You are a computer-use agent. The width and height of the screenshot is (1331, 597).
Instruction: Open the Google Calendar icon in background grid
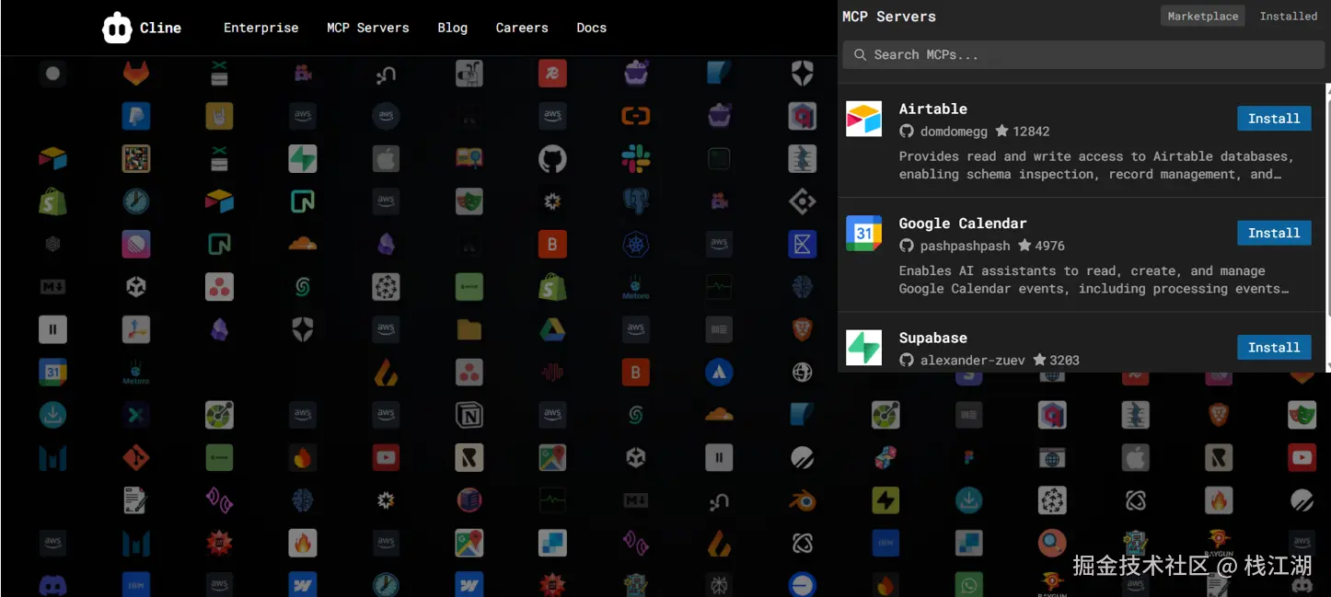(52, 373)
